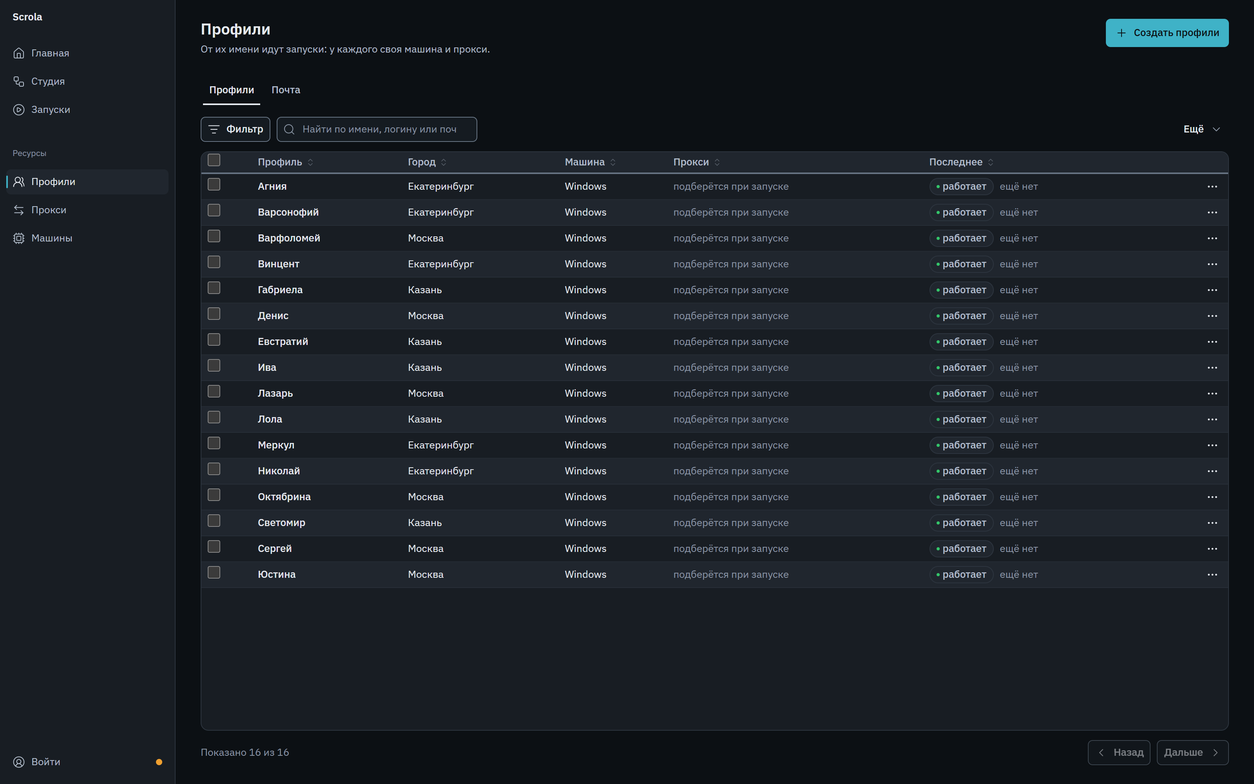Sort by the Машина column
The height and width of the screenshot is (784, 1254).
click(590, 162)
